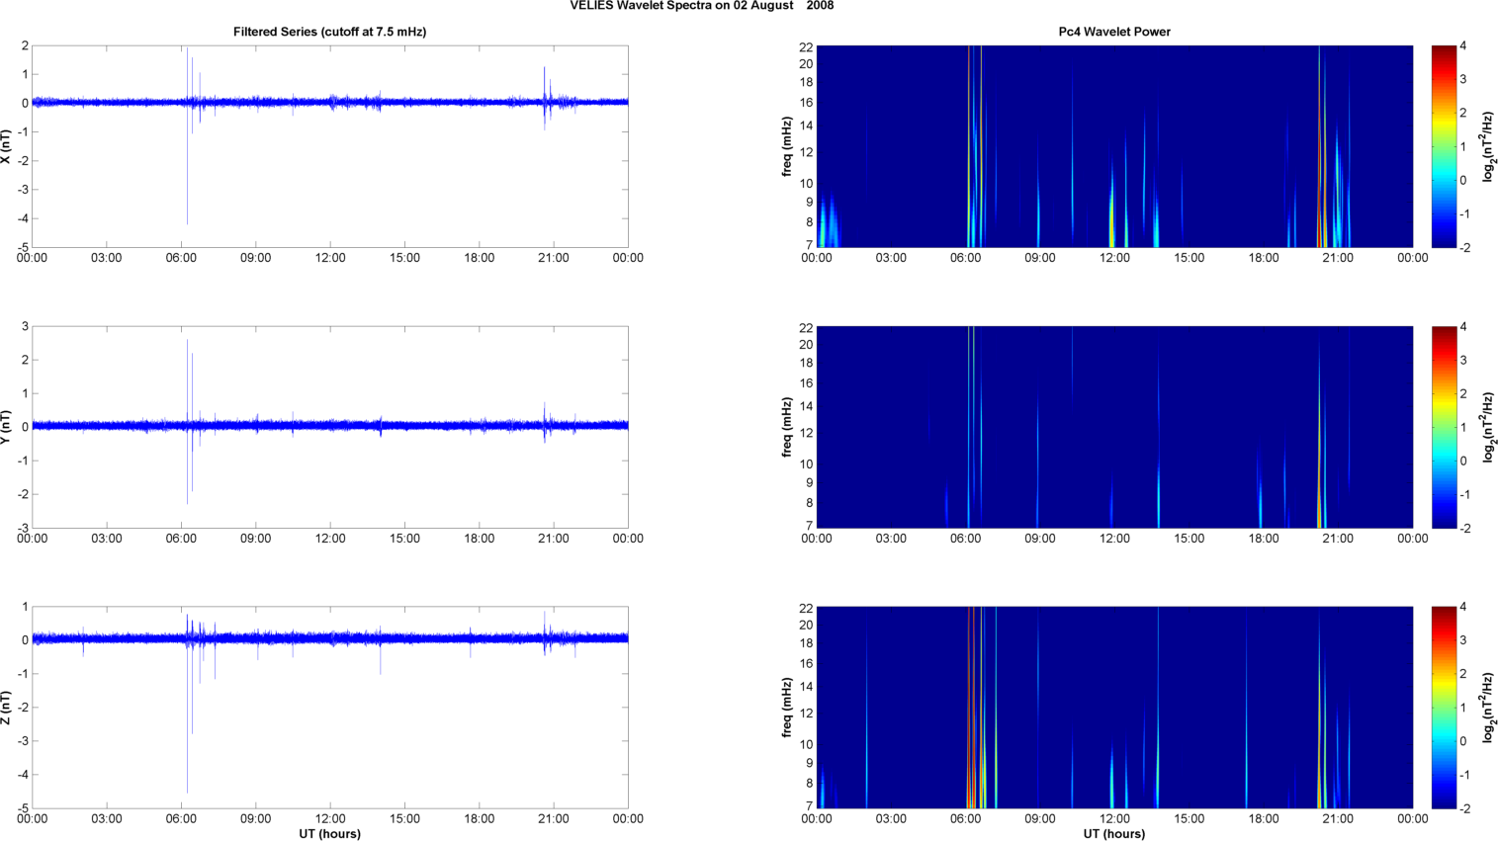The width and height of the screenshot is (1498, 841).
Task: Click the 12:00 tick under the X series plot
Action: coord(330,258)
